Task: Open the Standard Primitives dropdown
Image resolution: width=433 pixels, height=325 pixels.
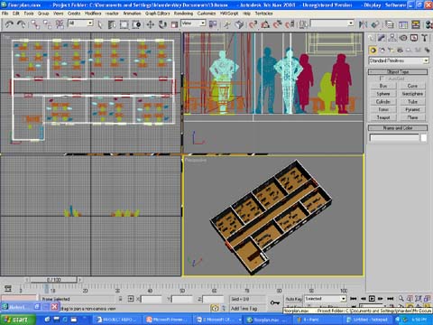Action: point(399,60)
